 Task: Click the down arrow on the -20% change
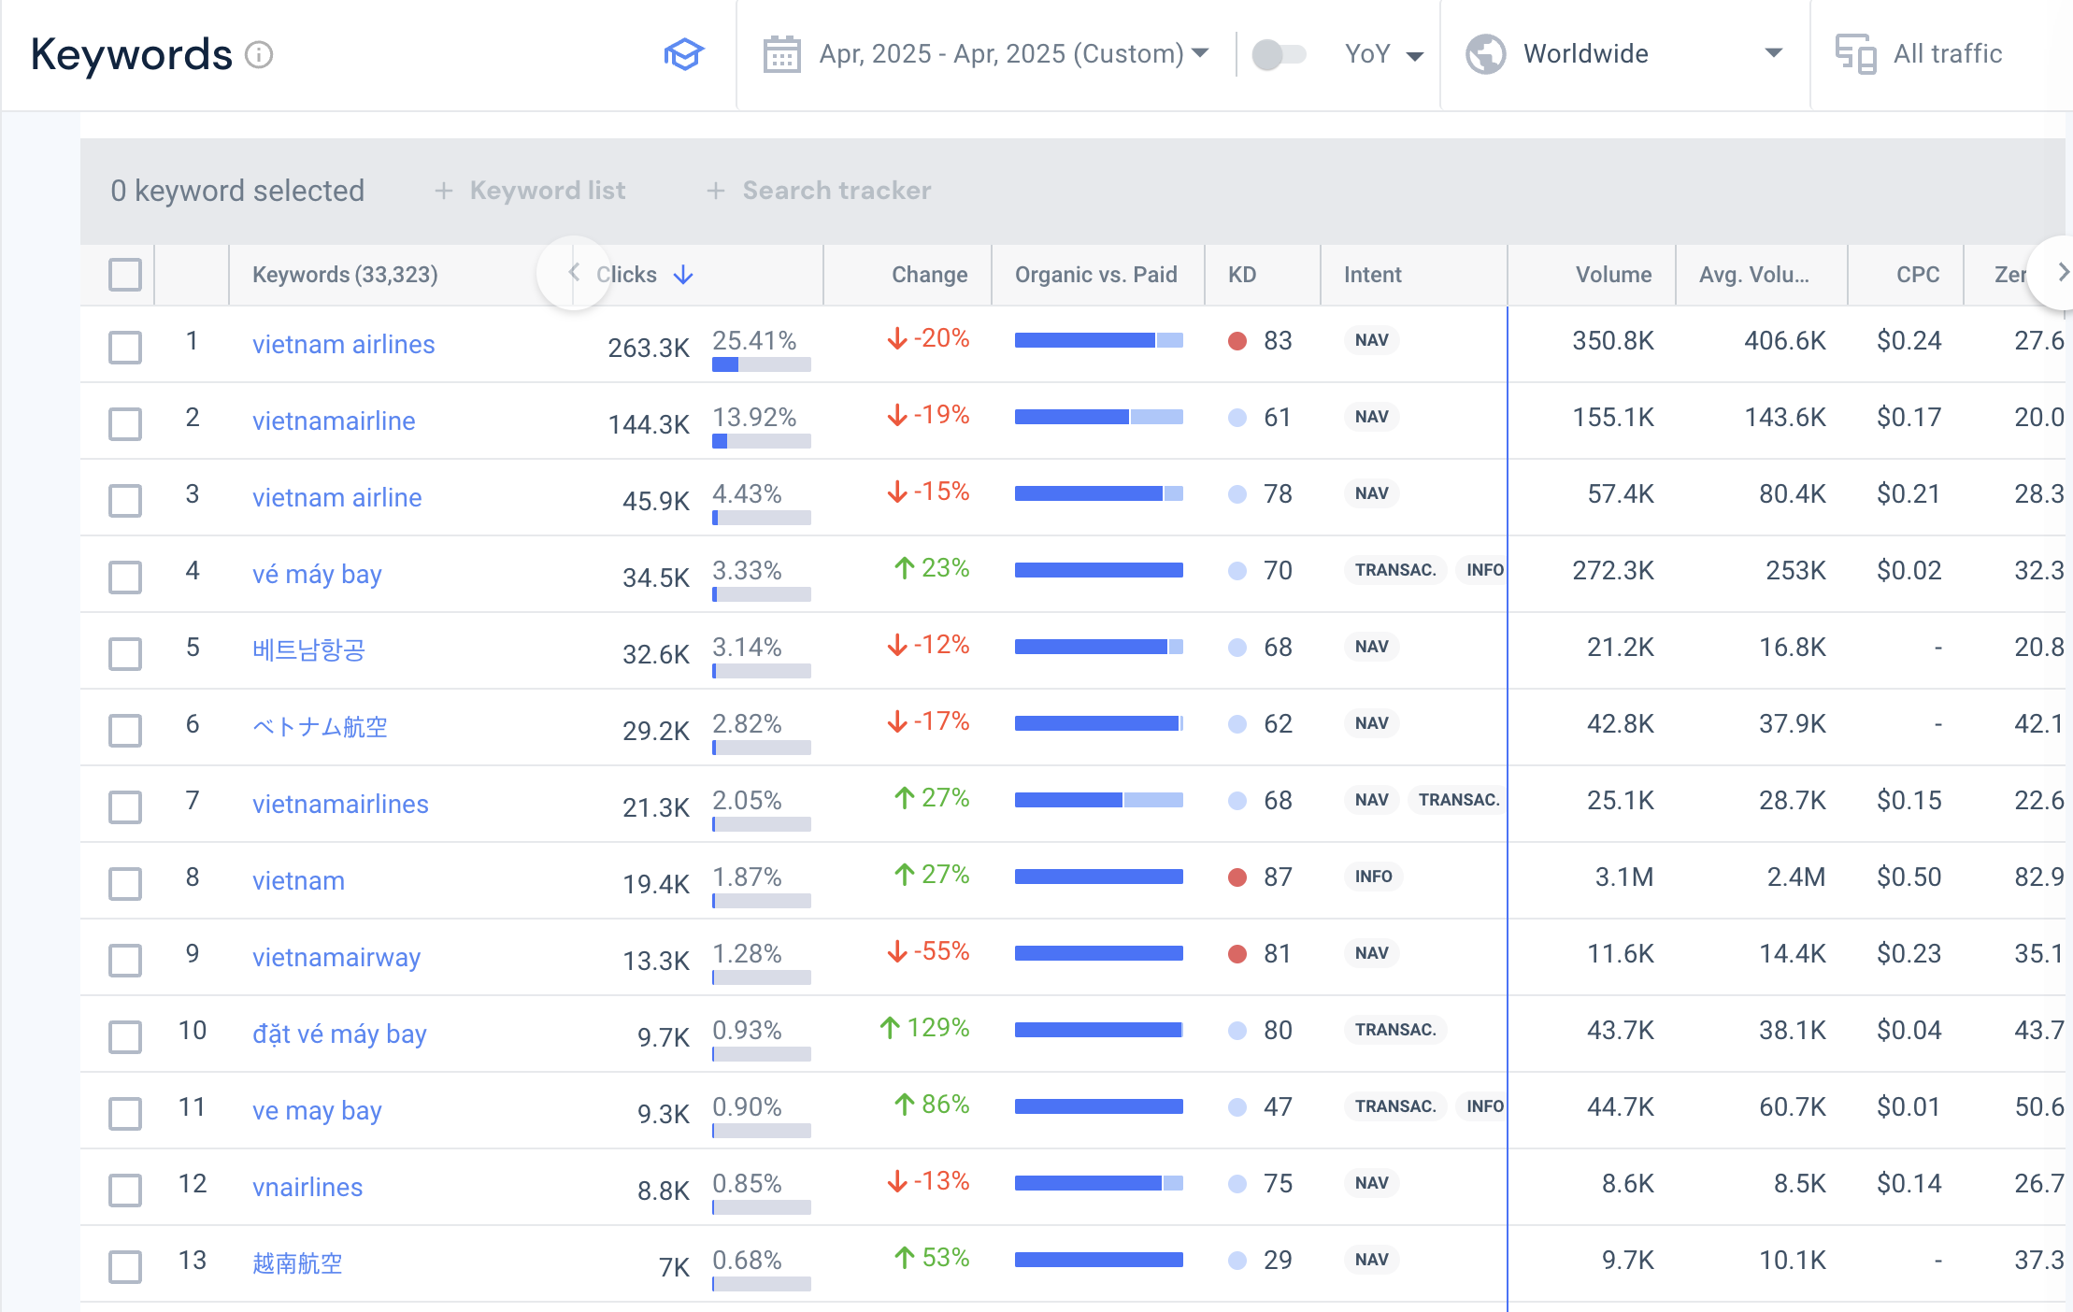pos(897,338)
